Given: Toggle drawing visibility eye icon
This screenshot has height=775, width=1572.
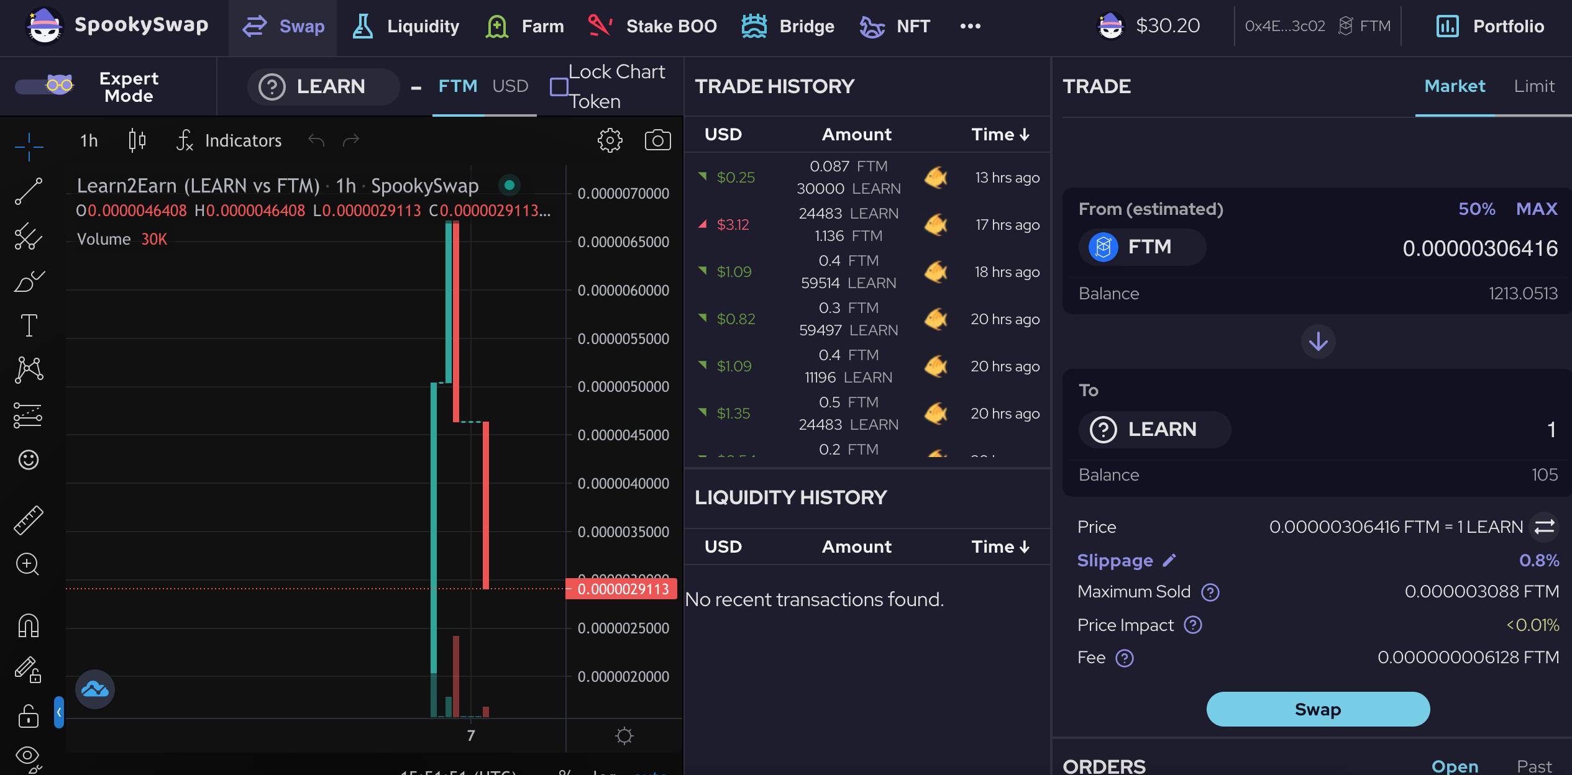Looking at the screenshot, I should [x=29, y=756].
